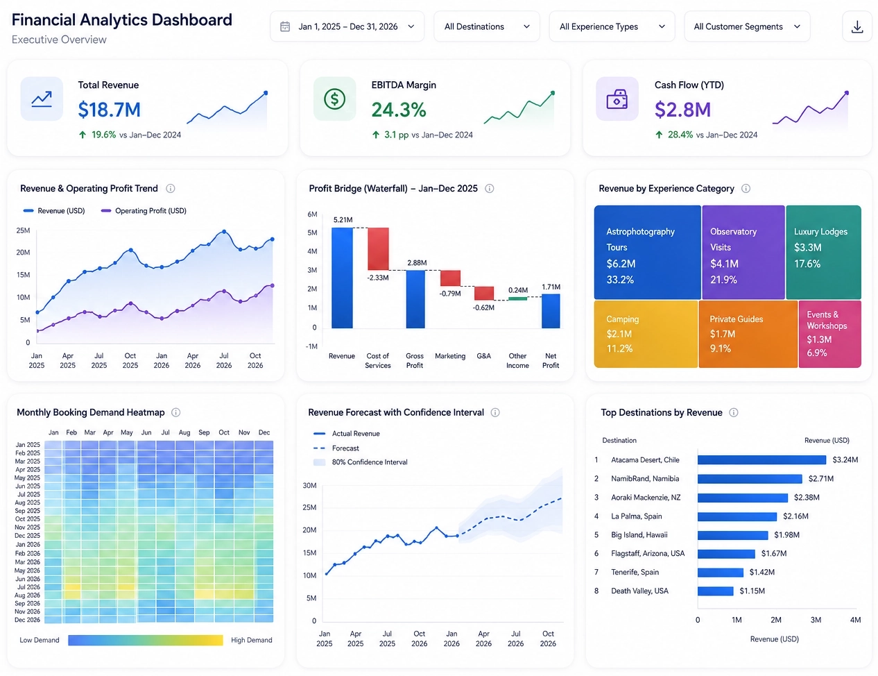Viewport: 878px width, 676px height.
Task: Click the Jul 2026 heatmap row label
Action: click(x=28, y=587)
